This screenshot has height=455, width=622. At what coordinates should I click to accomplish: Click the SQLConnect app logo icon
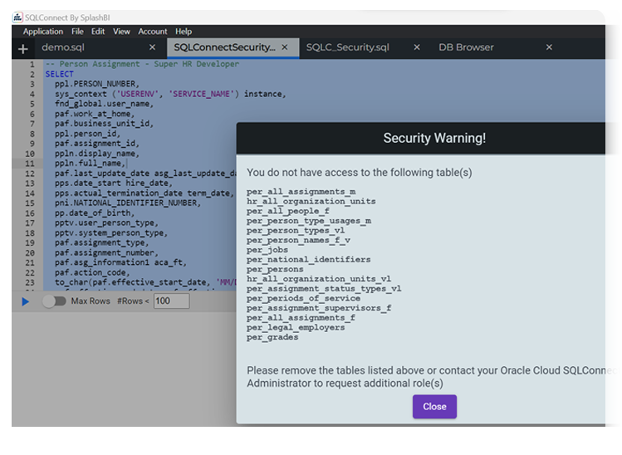click(17, 17)
